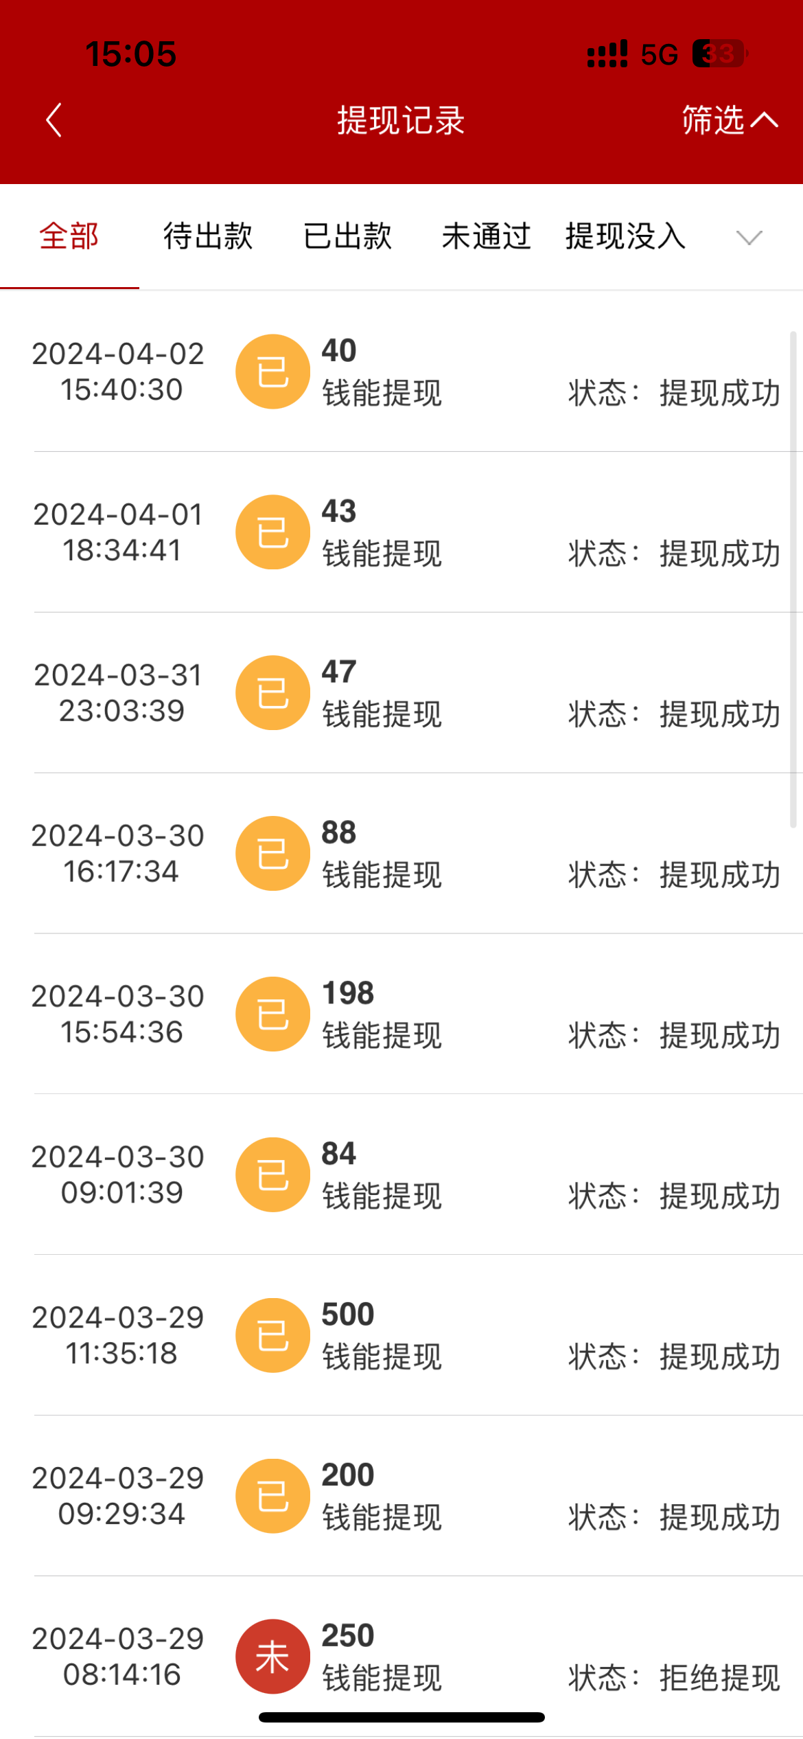803x1739 pixels.
Task: Tap the red 未 icon beside amount 250
Action: [272, 1657]
